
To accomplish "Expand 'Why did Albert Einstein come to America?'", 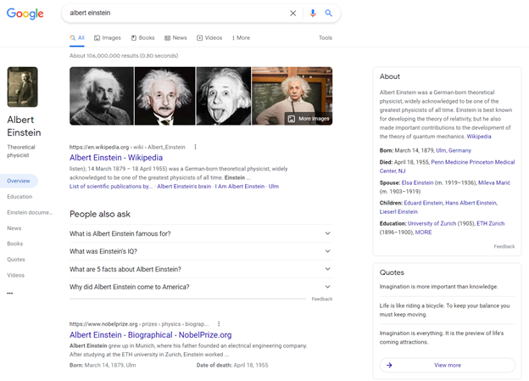I will click(x=201, y=287).
